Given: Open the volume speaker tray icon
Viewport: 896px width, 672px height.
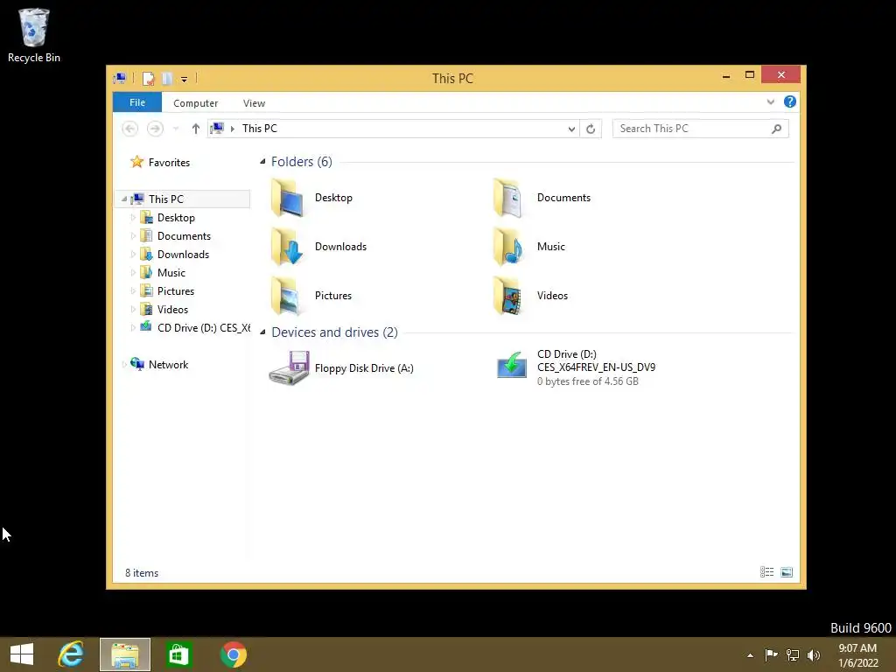Looking at the screenshot, I should [x=814, y=654].
